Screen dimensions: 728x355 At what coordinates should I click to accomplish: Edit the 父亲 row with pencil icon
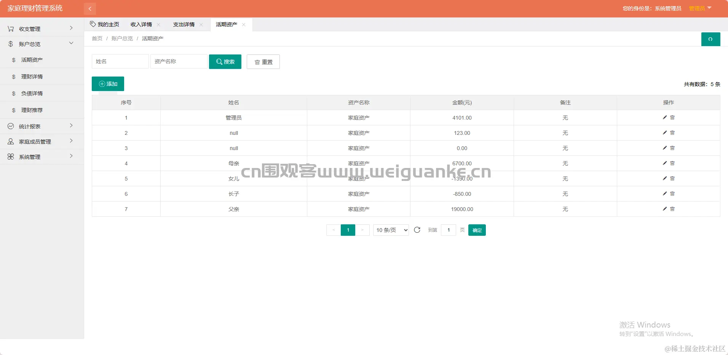tap(664, 209)
